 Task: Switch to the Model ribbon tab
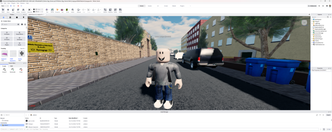pos(174,6)
